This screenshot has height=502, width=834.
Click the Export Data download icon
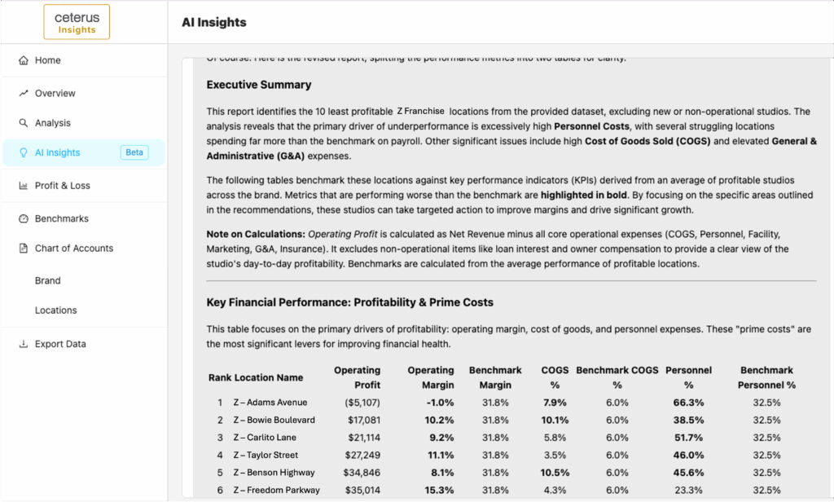click(x=24, y=344)
